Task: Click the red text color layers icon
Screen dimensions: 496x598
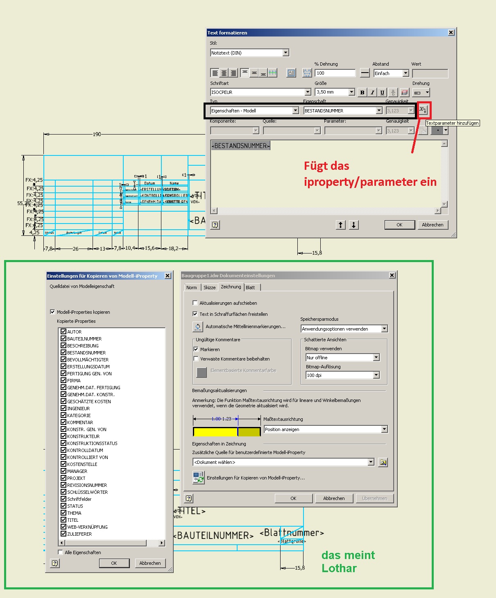Action: [404, 92]
